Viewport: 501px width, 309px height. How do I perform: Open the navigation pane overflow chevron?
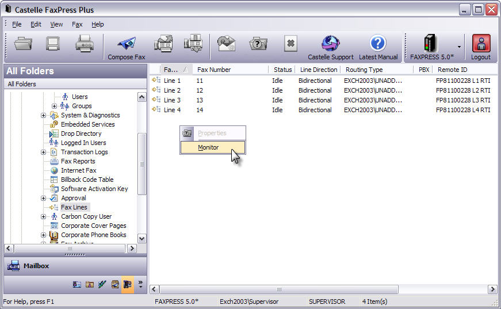[x=140, y=284]
